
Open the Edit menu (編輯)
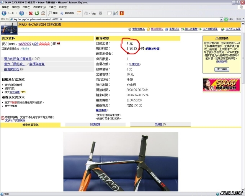click(16, 7)
